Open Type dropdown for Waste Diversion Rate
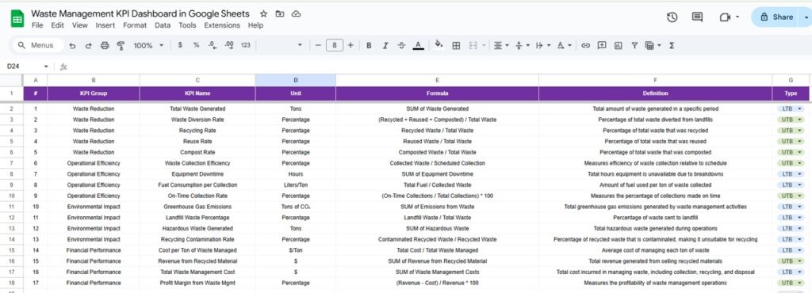 click(791, 120)
